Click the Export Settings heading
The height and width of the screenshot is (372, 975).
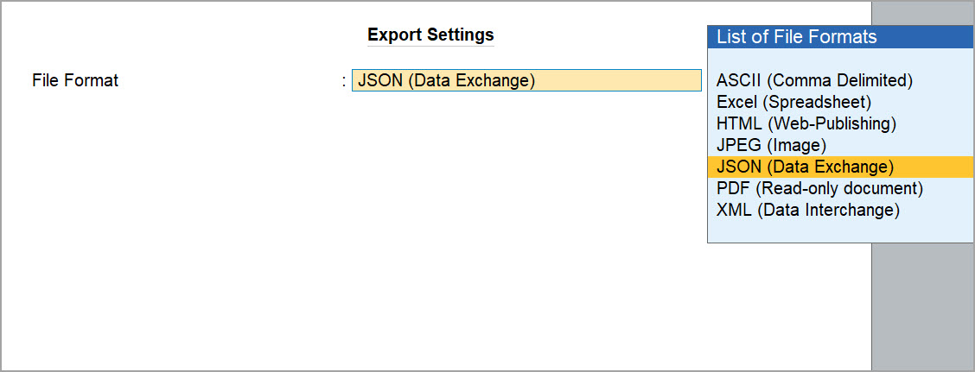pyautogui.click(x=430, y=35)
